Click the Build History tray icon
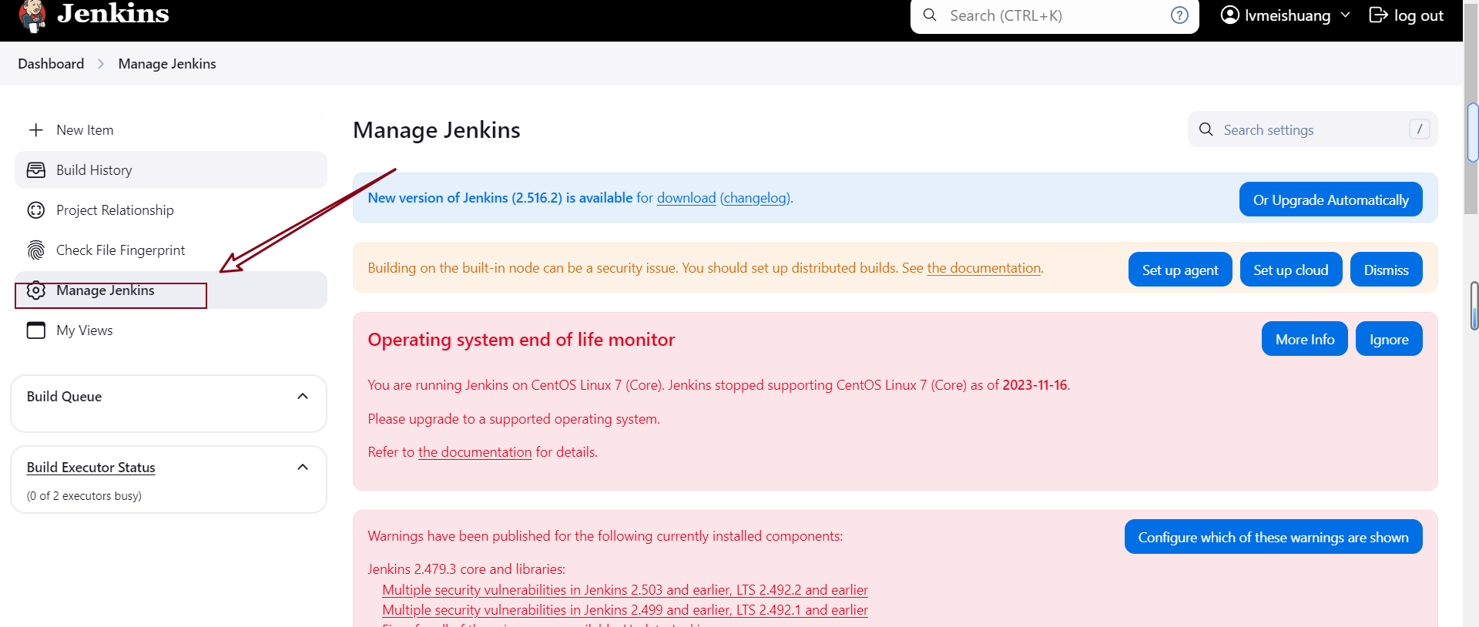Screen dimensions: 1479x627 coord(36,170)
